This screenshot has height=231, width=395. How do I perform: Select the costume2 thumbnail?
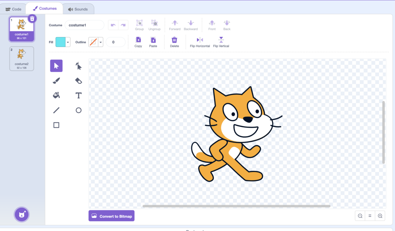(x=21, y=58)
